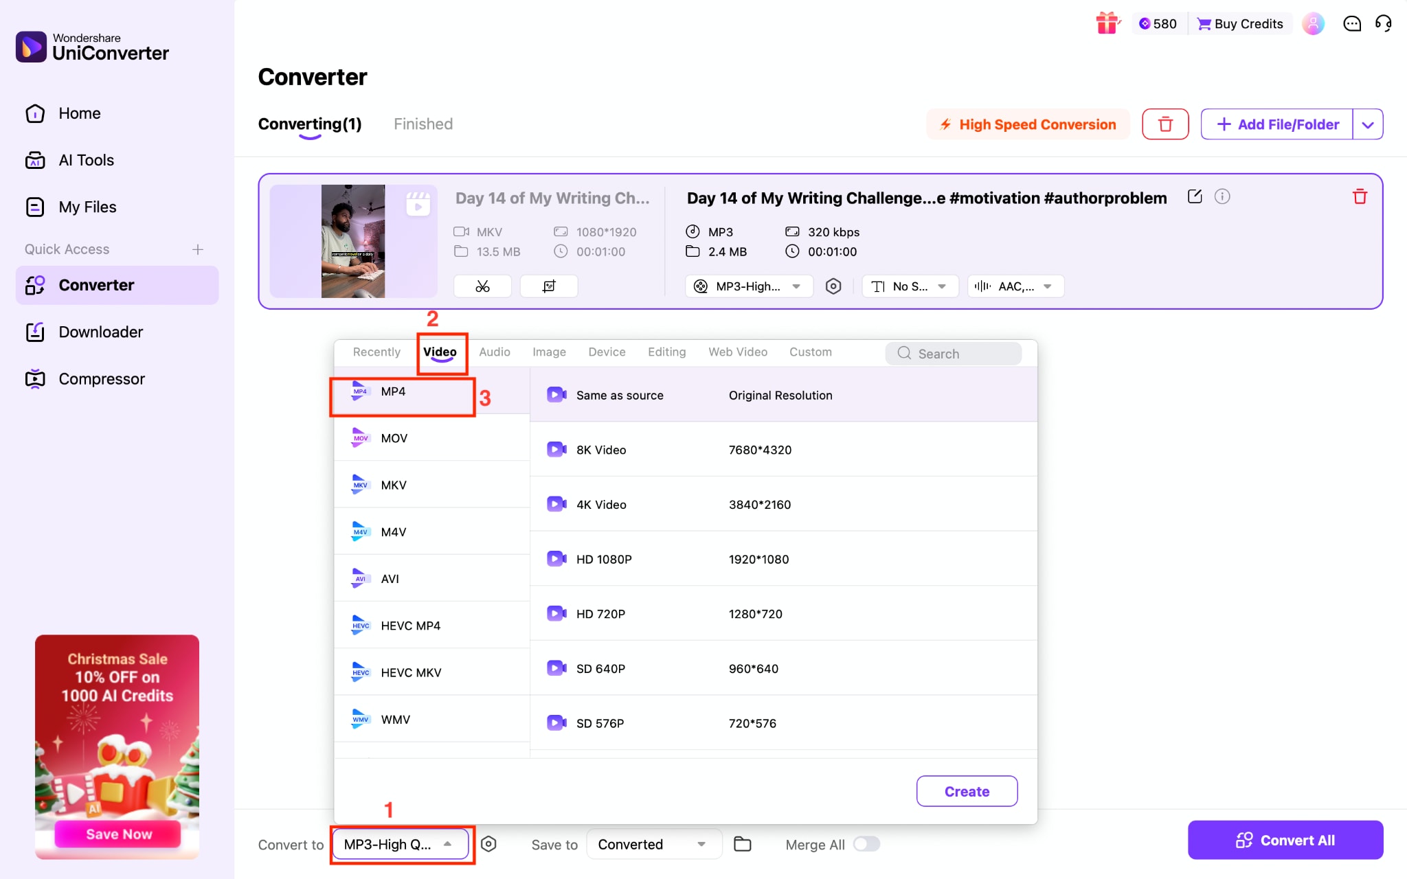Screen dimensions: 1407x879
Task: Open the settings gear beside the MP3-High format
Action: click(x=833, y=286)
